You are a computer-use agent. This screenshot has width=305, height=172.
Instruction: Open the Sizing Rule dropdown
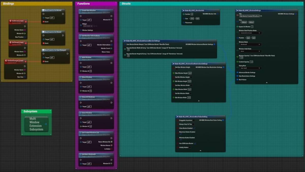point(250,68)
